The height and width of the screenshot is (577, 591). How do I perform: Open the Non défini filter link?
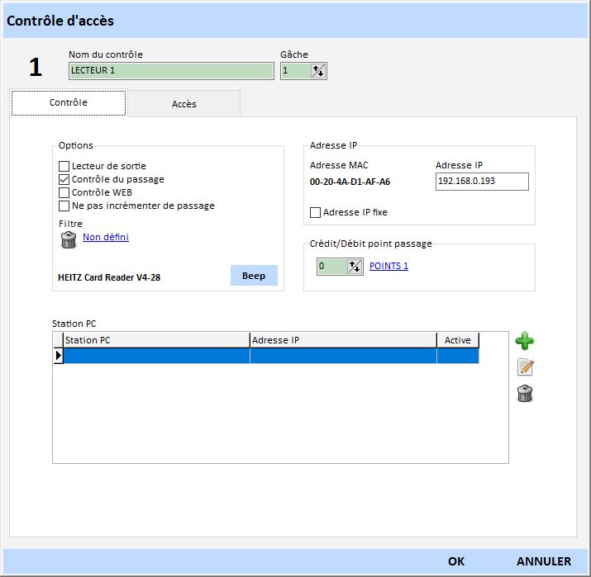click(106, 238)
